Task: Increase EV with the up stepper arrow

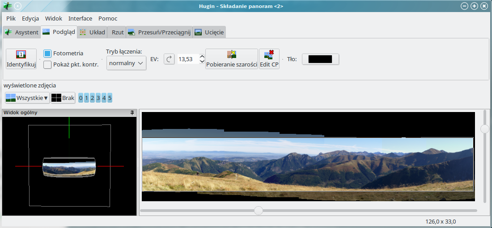Action: pos(202,57)
